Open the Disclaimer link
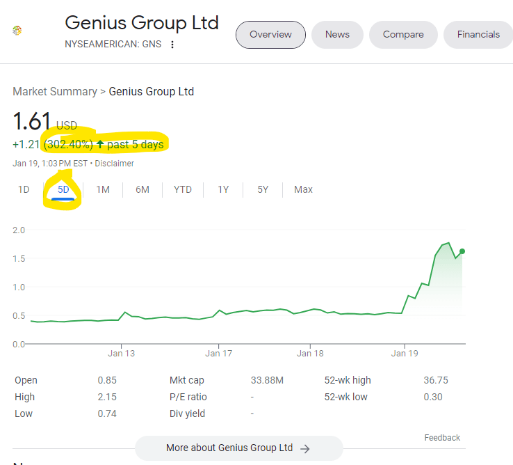Screen dimensions: 513x465 (114, 164)
